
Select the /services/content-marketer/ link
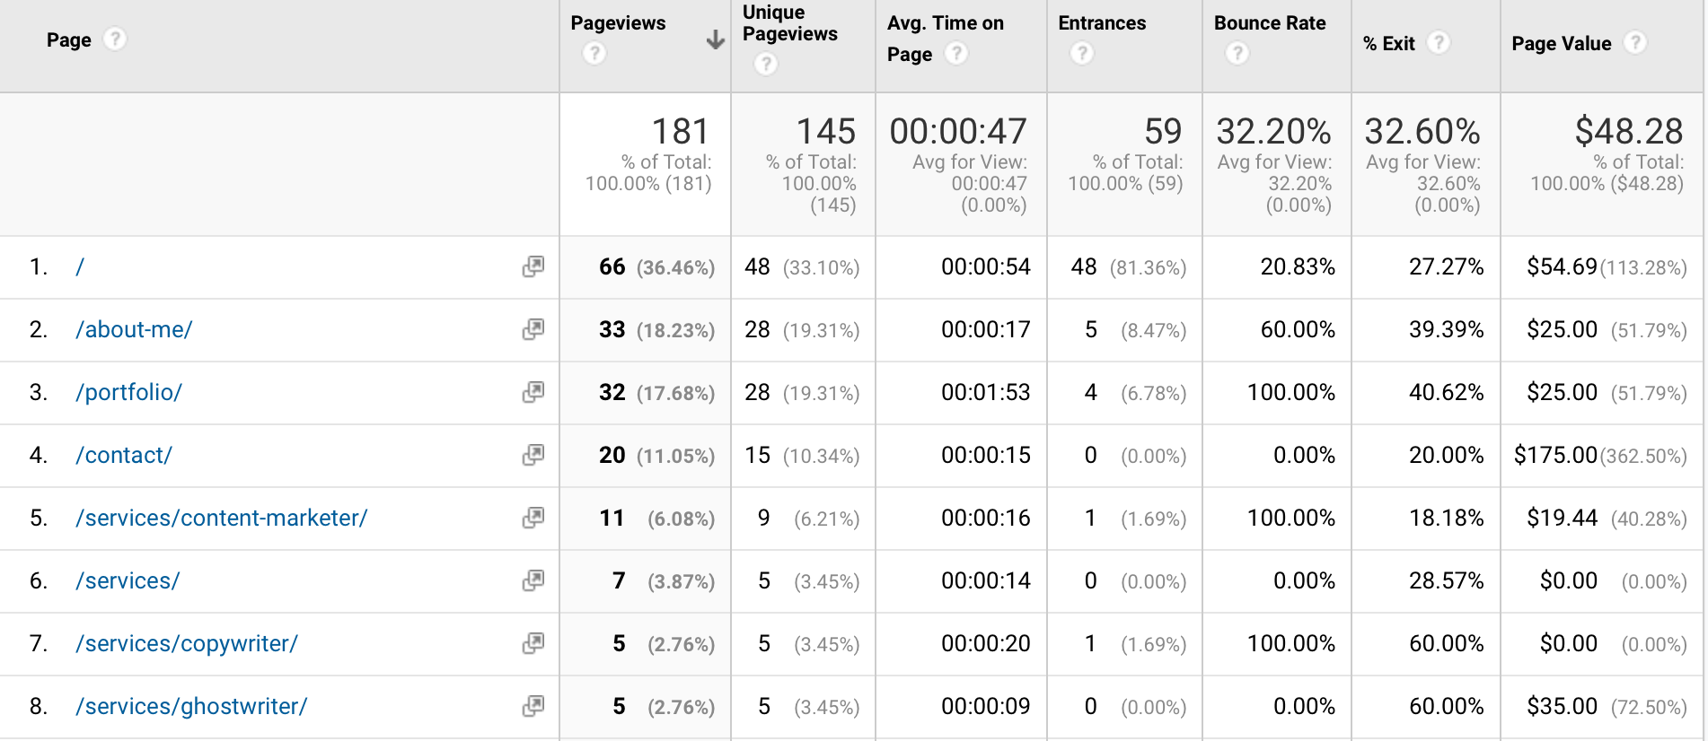[221, 518]
